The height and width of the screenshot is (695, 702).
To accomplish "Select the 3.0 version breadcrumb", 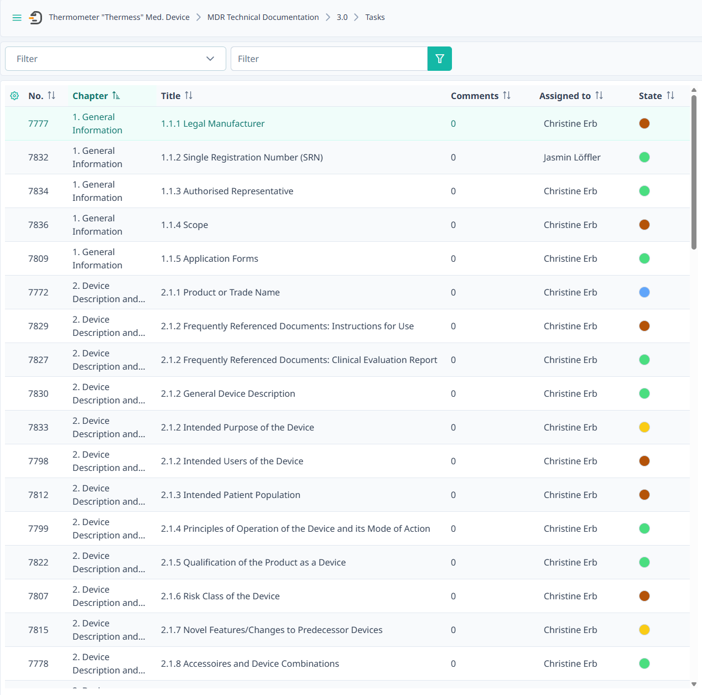I will 342,17.
